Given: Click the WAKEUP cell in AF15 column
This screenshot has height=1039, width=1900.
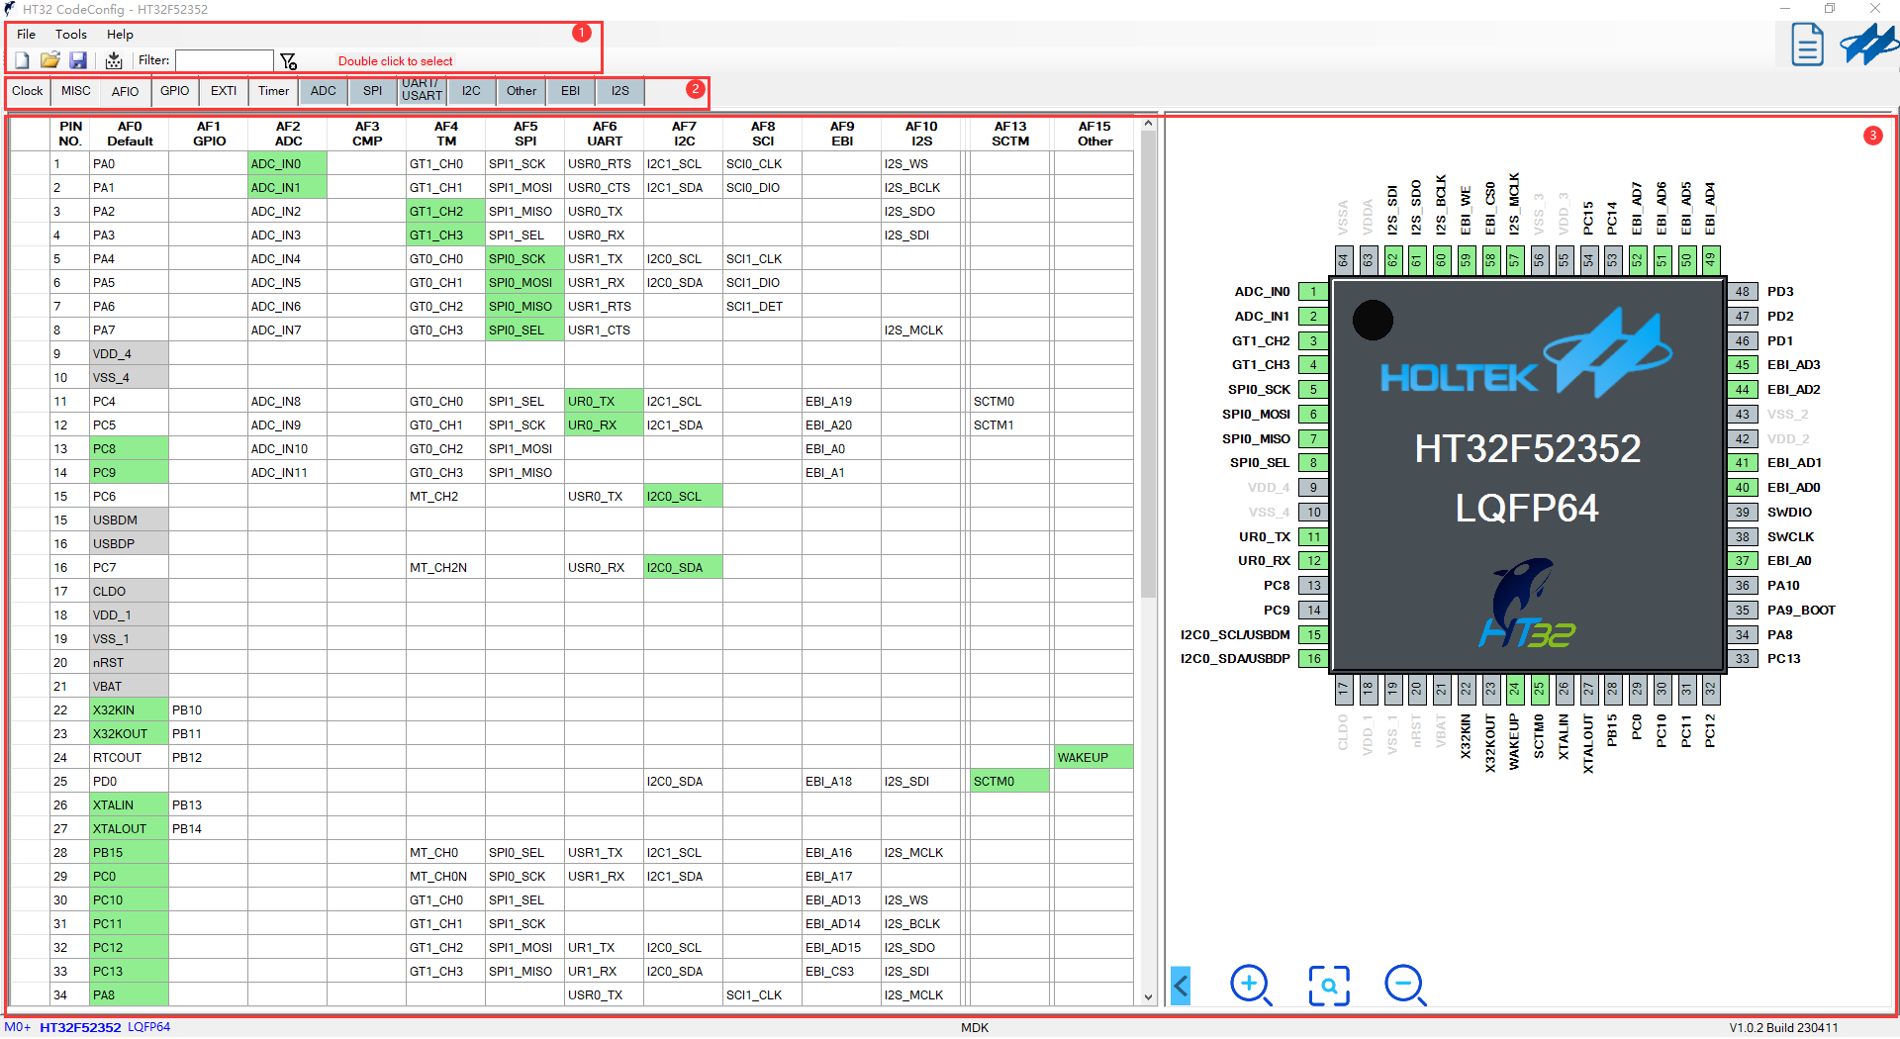Looking at the screenshot, I should click(1092, 758).
